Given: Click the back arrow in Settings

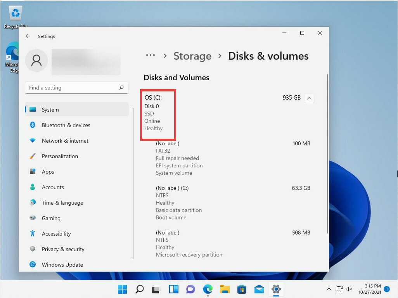Looking at the screenshot, I should point(28,36).
